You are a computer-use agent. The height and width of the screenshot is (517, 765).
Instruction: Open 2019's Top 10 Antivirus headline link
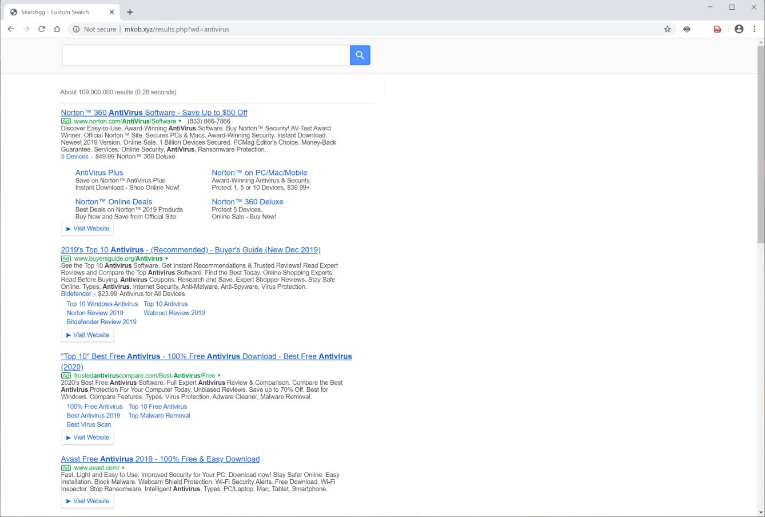coord(191,250)
